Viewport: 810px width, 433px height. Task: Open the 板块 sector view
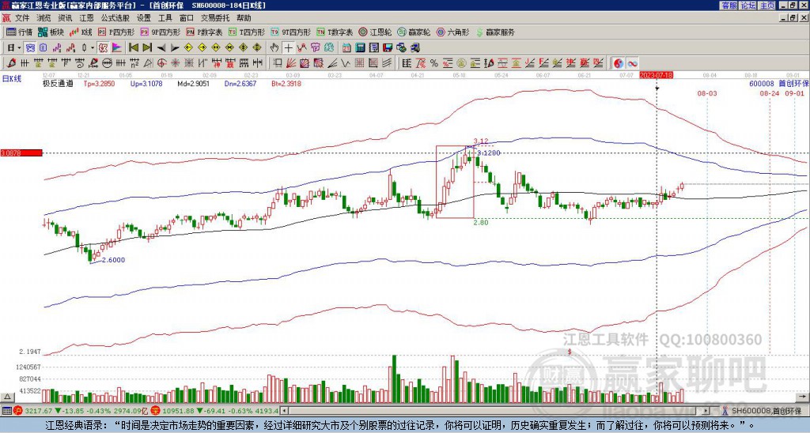pyautogui.click(x=51, y=32)
